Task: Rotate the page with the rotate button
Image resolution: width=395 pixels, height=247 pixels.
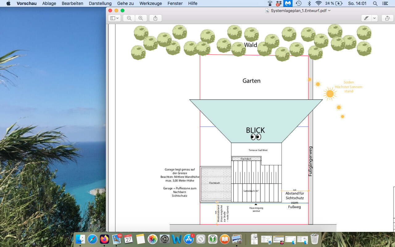Action: click(x=387, y=18)
